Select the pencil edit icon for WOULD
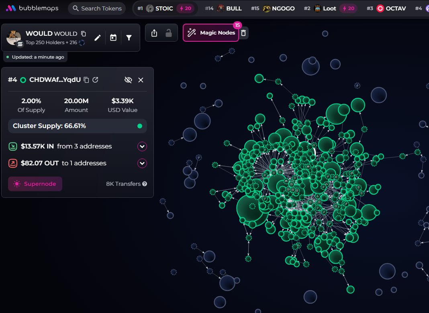Screen dimensions: 429x313 [x=97, y=37]
